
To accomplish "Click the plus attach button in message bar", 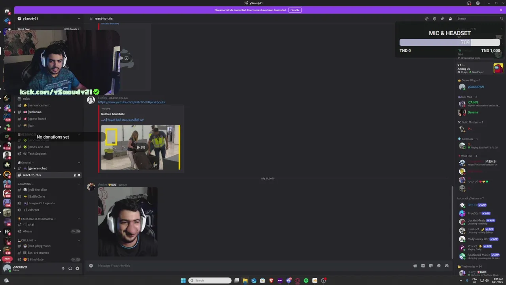I will pos(91,266).
